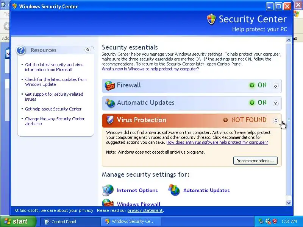Click the network connection tray icon
The height and width of the screenshot is (227, 303).
point(268,221)
